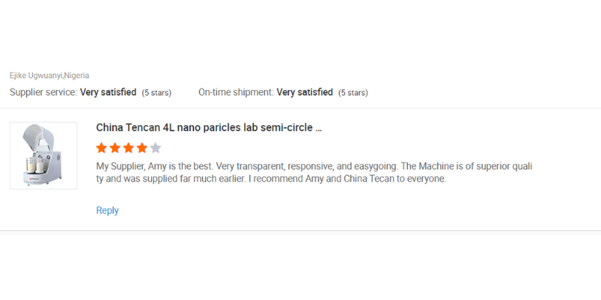This screenshot has width=601, height=300.
Task: Click the word Nigeria after the reviewer name
Action: [77, 76]
